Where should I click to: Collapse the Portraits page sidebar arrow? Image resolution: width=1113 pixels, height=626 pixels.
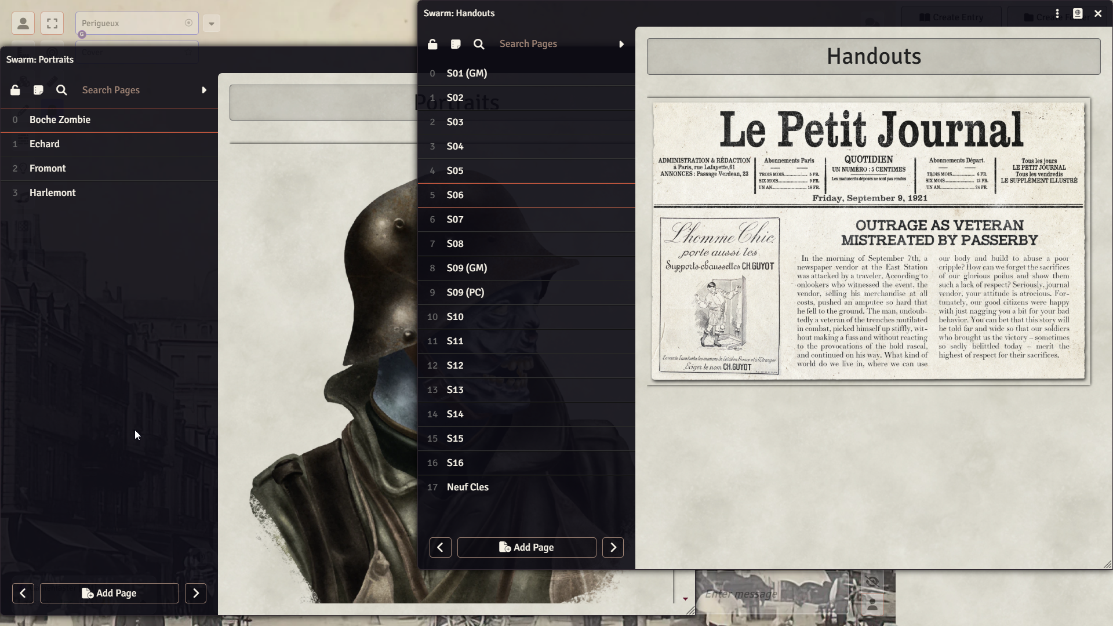[x=204, y=90]
